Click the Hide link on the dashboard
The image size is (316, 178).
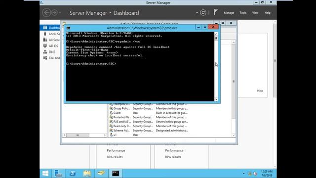(x=260, y=91)
